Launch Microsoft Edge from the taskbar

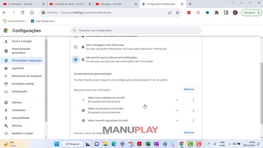114,144
